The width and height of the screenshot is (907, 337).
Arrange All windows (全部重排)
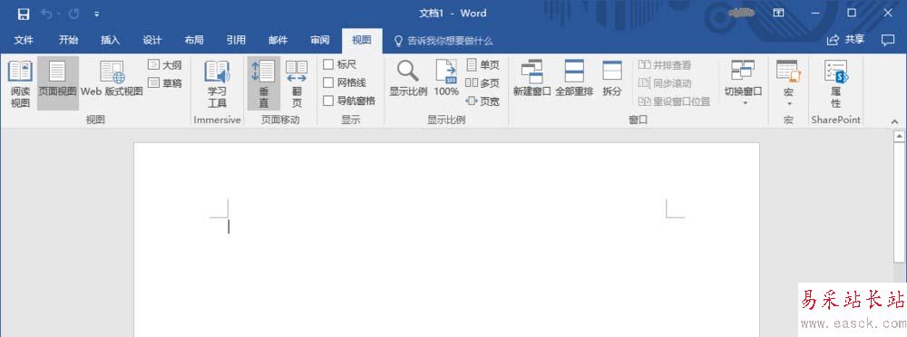[x=574, y=79]
